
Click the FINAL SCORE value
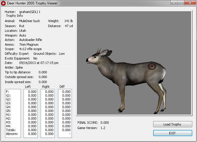click(x=105, y=123)
